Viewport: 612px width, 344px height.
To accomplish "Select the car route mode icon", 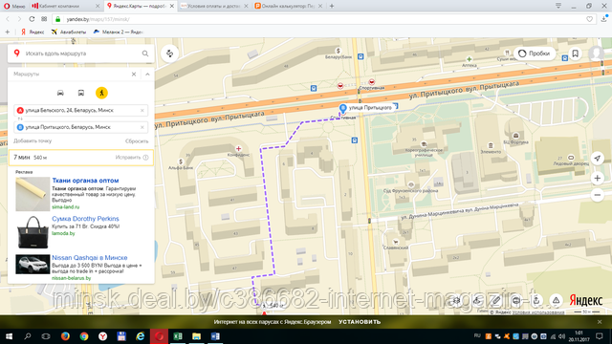I will [60, 93].
